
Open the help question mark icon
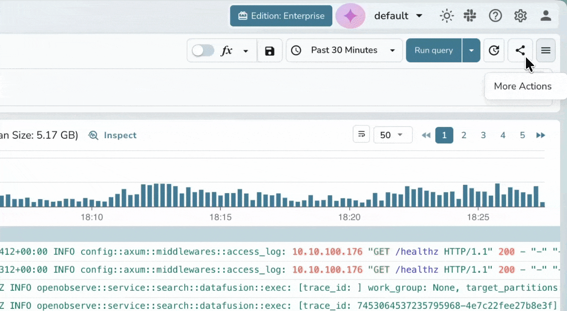tap(495, 16)
